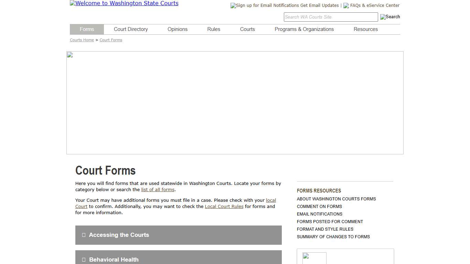Expand the Accessing the Courts section
Screen dimensions: 470x264
[x=119, y=235]
